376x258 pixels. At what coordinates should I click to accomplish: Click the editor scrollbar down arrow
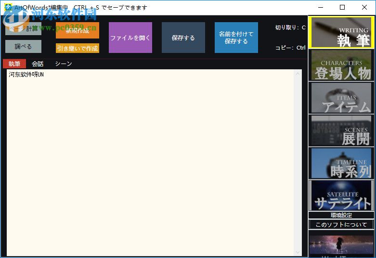coord(298,252)
